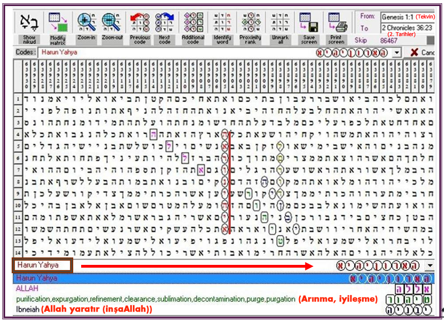Image resolution: width=444 pixels, height=324 pixels.
Task: Click the Proximity rank label button
Action: (x=250, y=40)
